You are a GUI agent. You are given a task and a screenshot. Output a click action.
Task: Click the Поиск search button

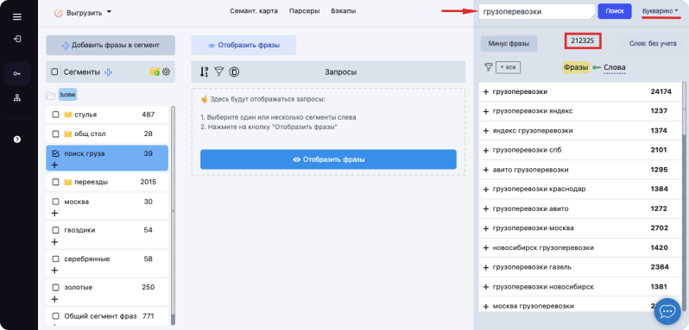[x=614, y=11]
